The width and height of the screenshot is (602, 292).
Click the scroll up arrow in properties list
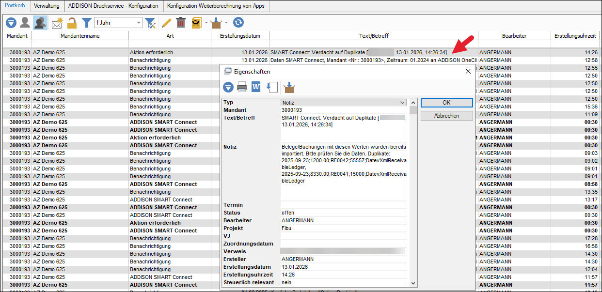click(413, 102)
